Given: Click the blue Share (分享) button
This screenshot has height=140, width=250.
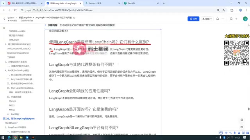Looking at the screenshot, I should point(193,19).
